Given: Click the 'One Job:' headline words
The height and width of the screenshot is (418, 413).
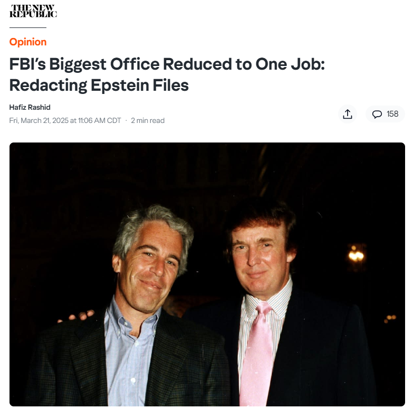Looking at the screenshot, I should click(x=290, y=64).
